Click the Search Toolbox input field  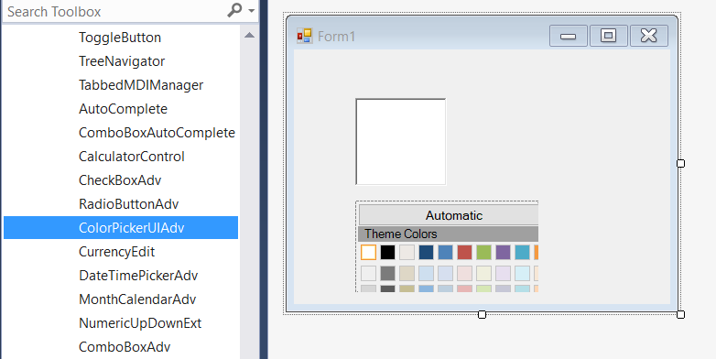114,11
